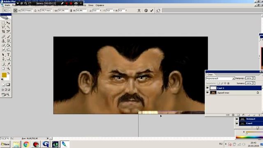Add a layer mask from Layers panel
263x148 pixels.
coord(238,115)
